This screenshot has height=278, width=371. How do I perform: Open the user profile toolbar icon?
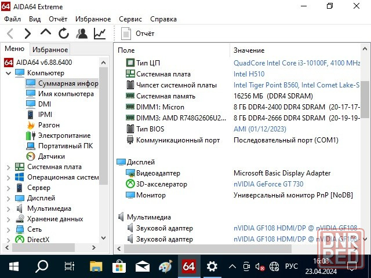(82, 34)
